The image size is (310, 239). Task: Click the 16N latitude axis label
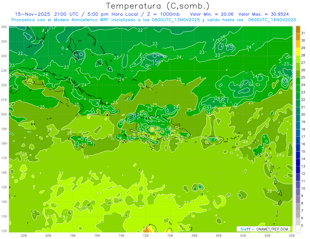4,172
